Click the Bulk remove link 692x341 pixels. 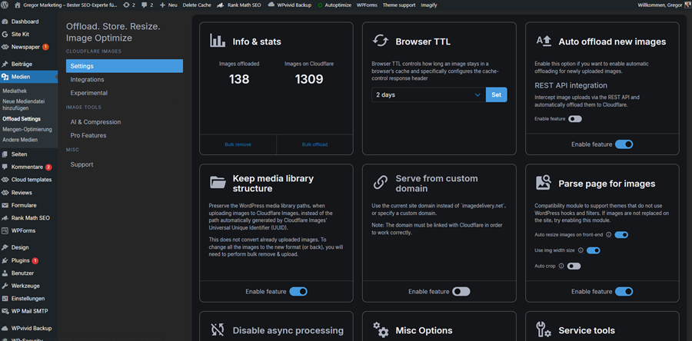pos(238,144)
